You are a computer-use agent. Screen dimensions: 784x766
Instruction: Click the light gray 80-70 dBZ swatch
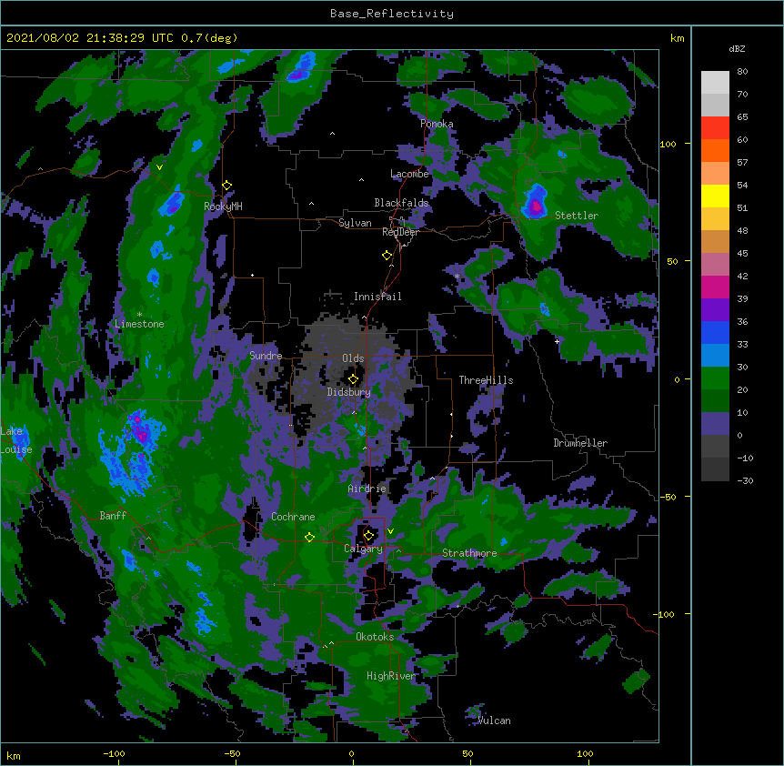[715, 83]
